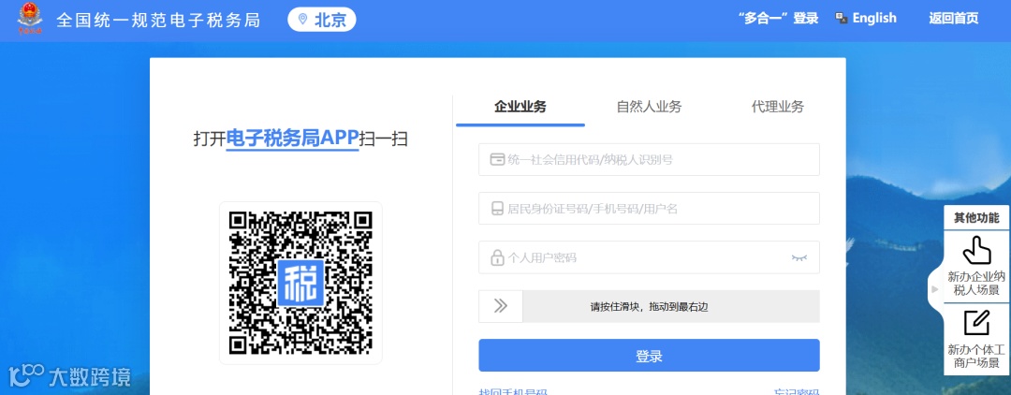Go back via 返回首页
The image size is (1011, 395).
point(954,18)
